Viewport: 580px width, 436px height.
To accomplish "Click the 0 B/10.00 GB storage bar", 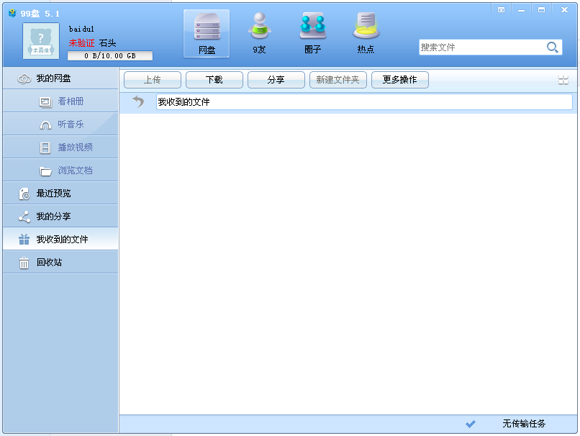I will tap(110, 56).
